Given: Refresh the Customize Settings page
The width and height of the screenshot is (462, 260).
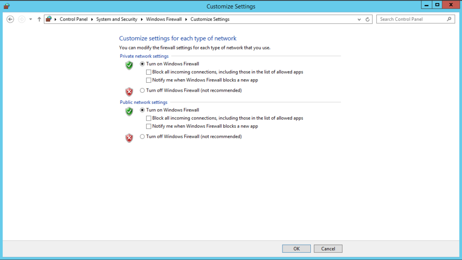Looking at the screenshot, I should click(367, 19).
